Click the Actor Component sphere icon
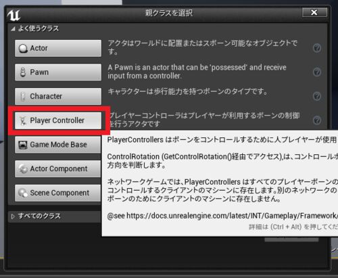 23,168
